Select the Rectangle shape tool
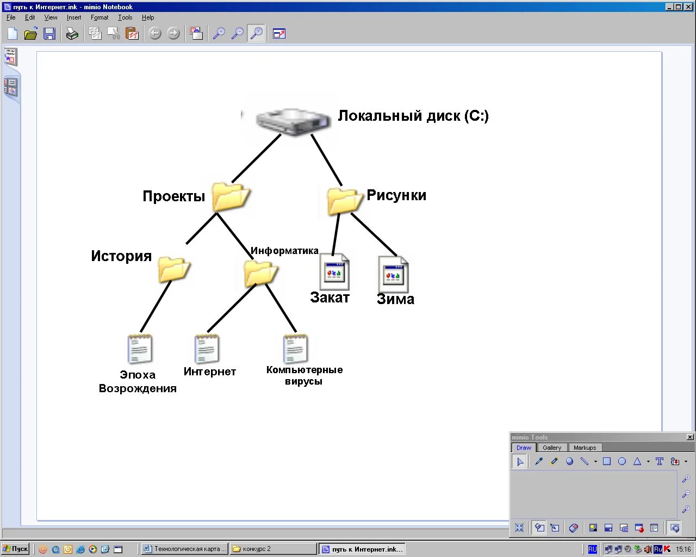 607,461
